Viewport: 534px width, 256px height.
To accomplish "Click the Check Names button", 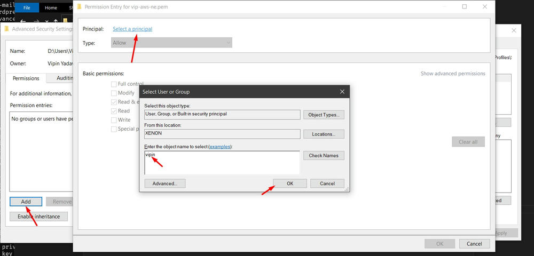I will [x=324, y=155].
